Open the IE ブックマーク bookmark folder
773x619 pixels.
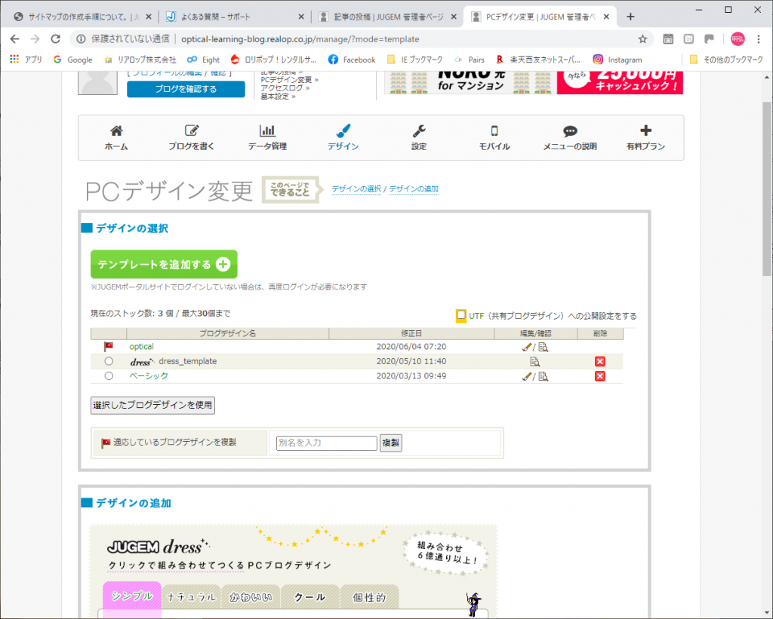(414, 60)
